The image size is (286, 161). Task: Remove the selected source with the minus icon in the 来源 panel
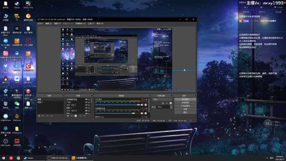72,116
